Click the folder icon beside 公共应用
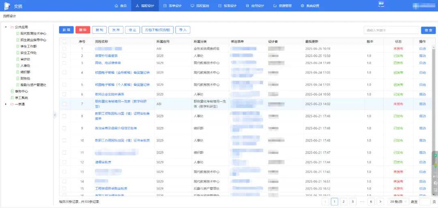 [12, 27]
